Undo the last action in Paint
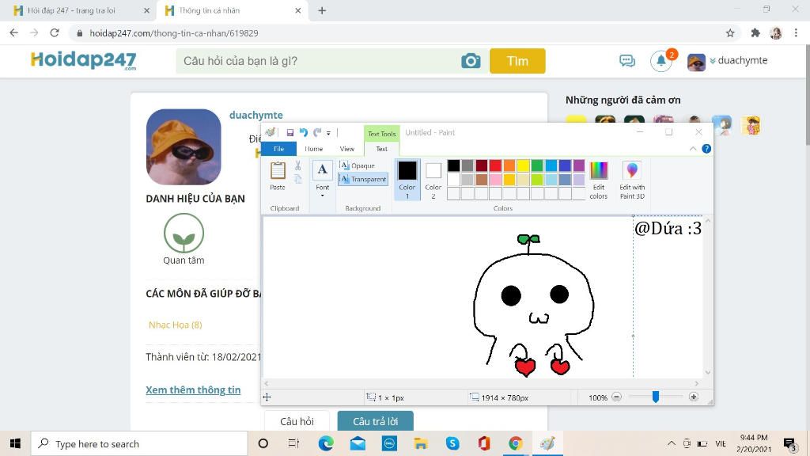This screenshot has width=810, height=456. coord(303,133)
